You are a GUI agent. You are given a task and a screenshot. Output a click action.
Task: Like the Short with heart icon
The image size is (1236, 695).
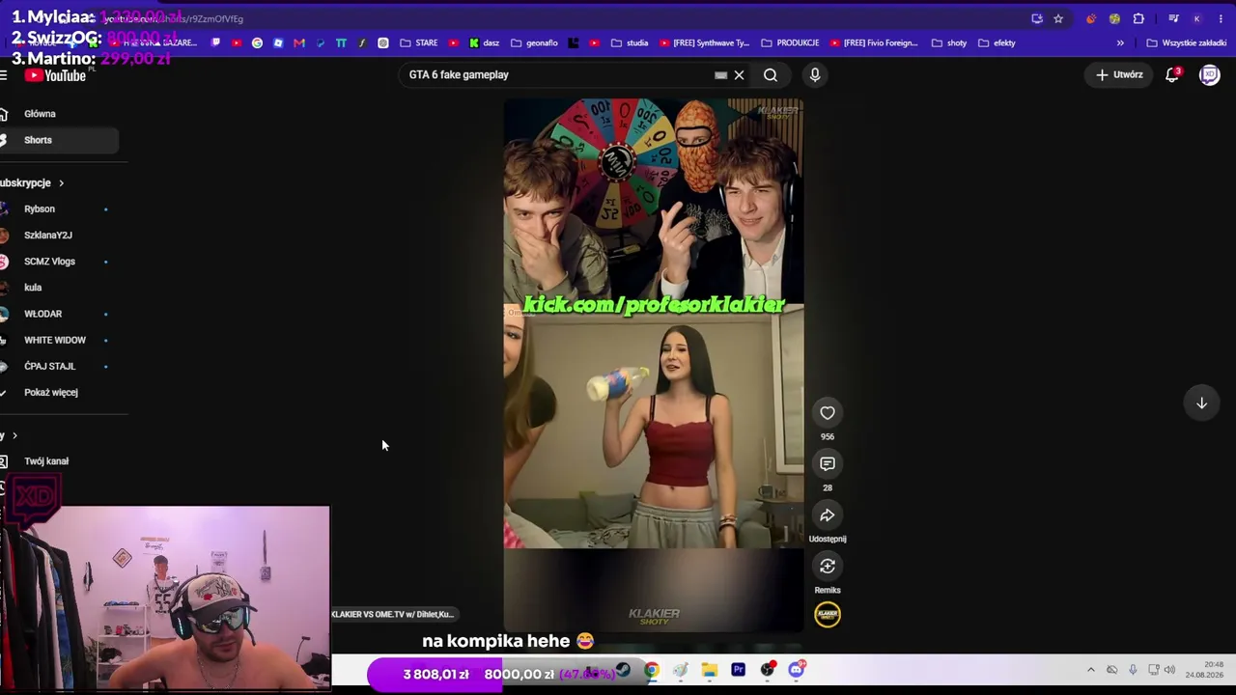(x=828, y=413)
